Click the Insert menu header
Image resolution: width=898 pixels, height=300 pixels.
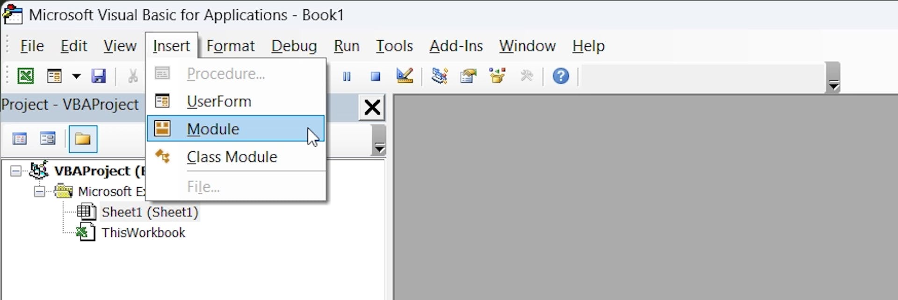171,46
